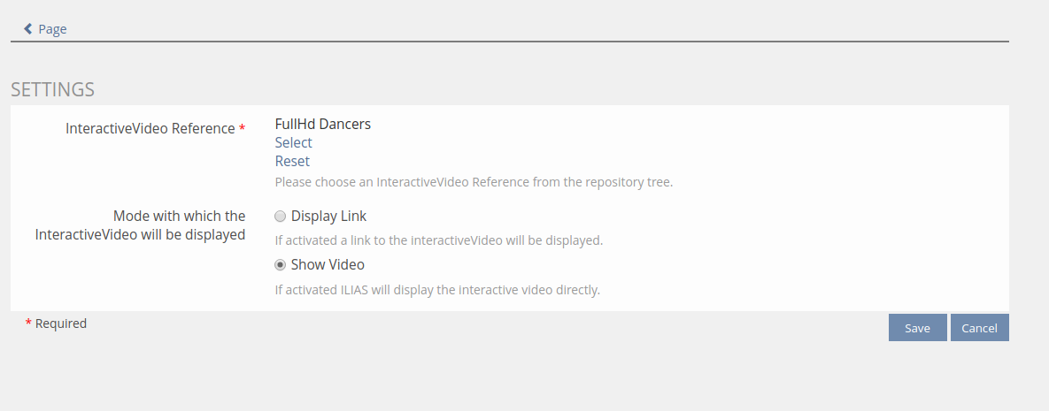
Task: Save the settings
Action: [x=917, y=328]
